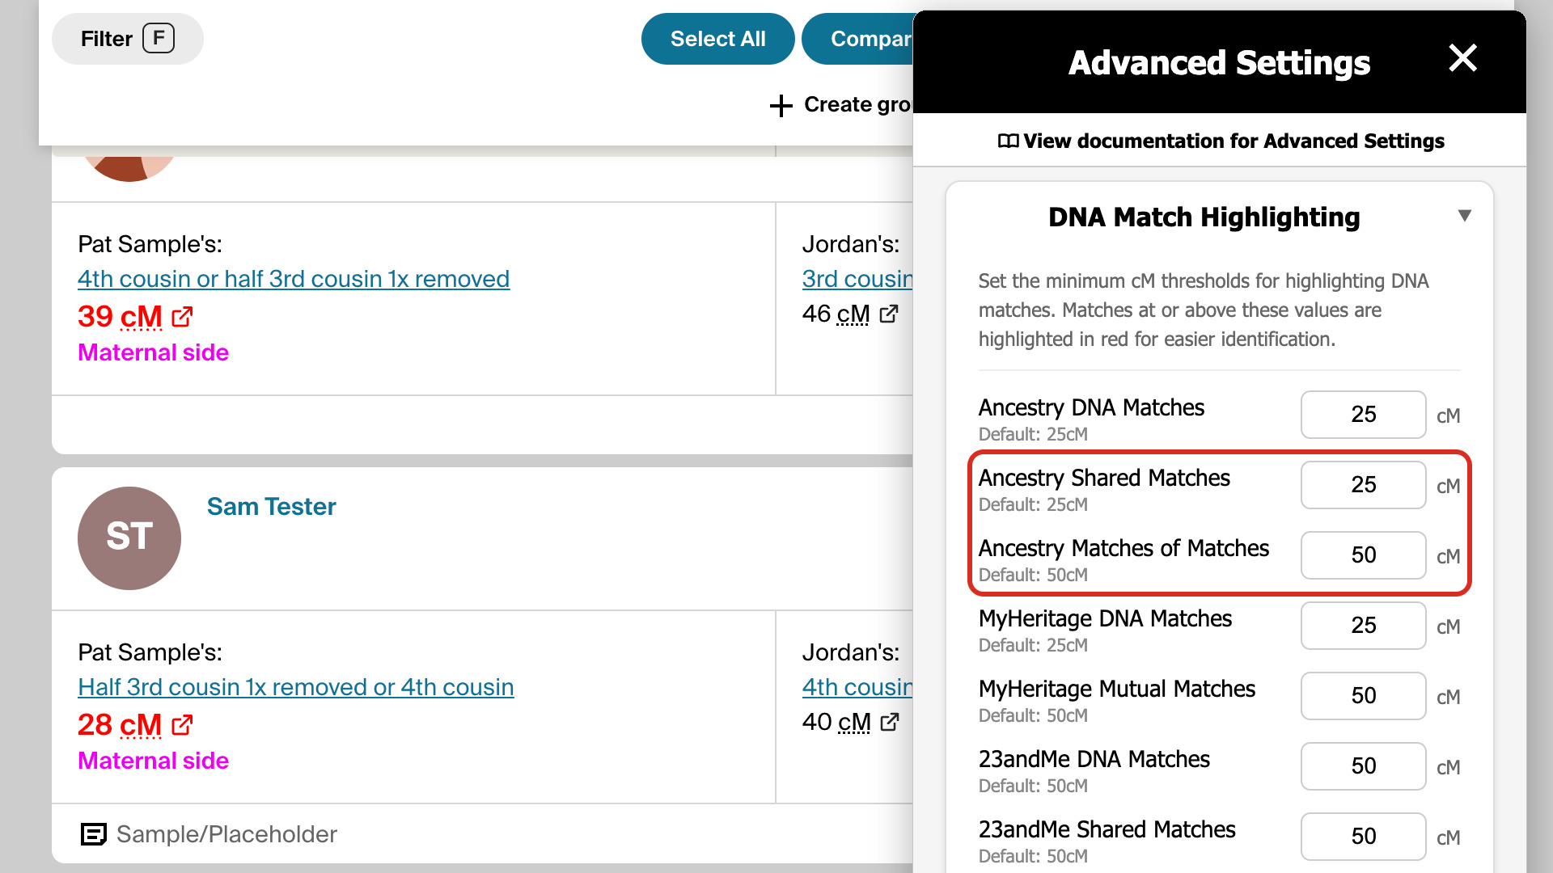Open the Filter button

(128, 39)
